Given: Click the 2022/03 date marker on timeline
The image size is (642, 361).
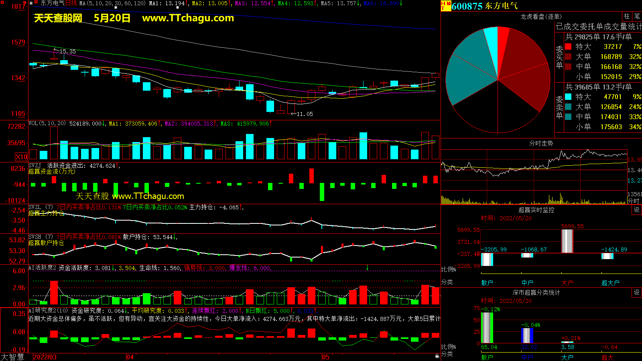Looking at the screenshot, I should coord(45,357).
